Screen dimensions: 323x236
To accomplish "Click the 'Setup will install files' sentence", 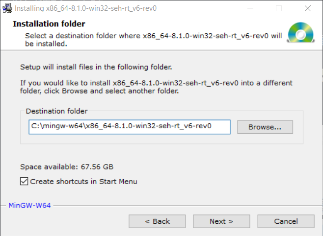I will tap(96, 67).
